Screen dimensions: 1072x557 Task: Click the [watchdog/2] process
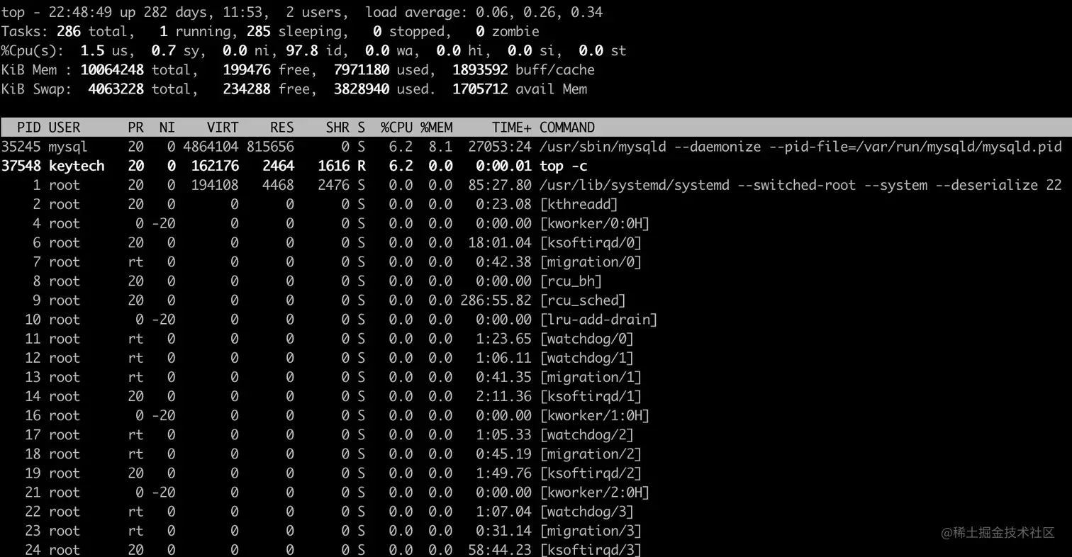coord(586,434)
